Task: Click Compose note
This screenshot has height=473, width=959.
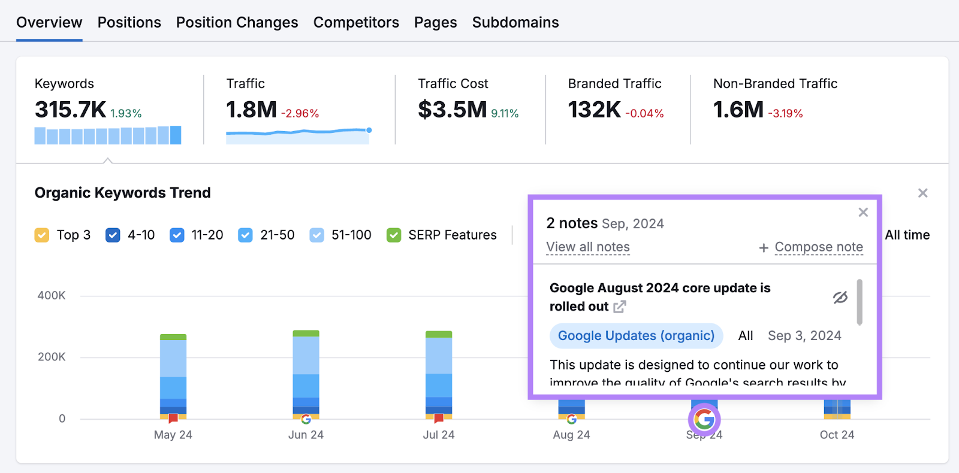Action: tap(818, 247)
